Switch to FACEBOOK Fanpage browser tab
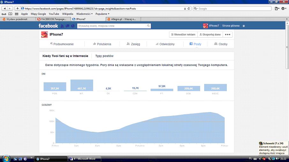 pos(54,19)
